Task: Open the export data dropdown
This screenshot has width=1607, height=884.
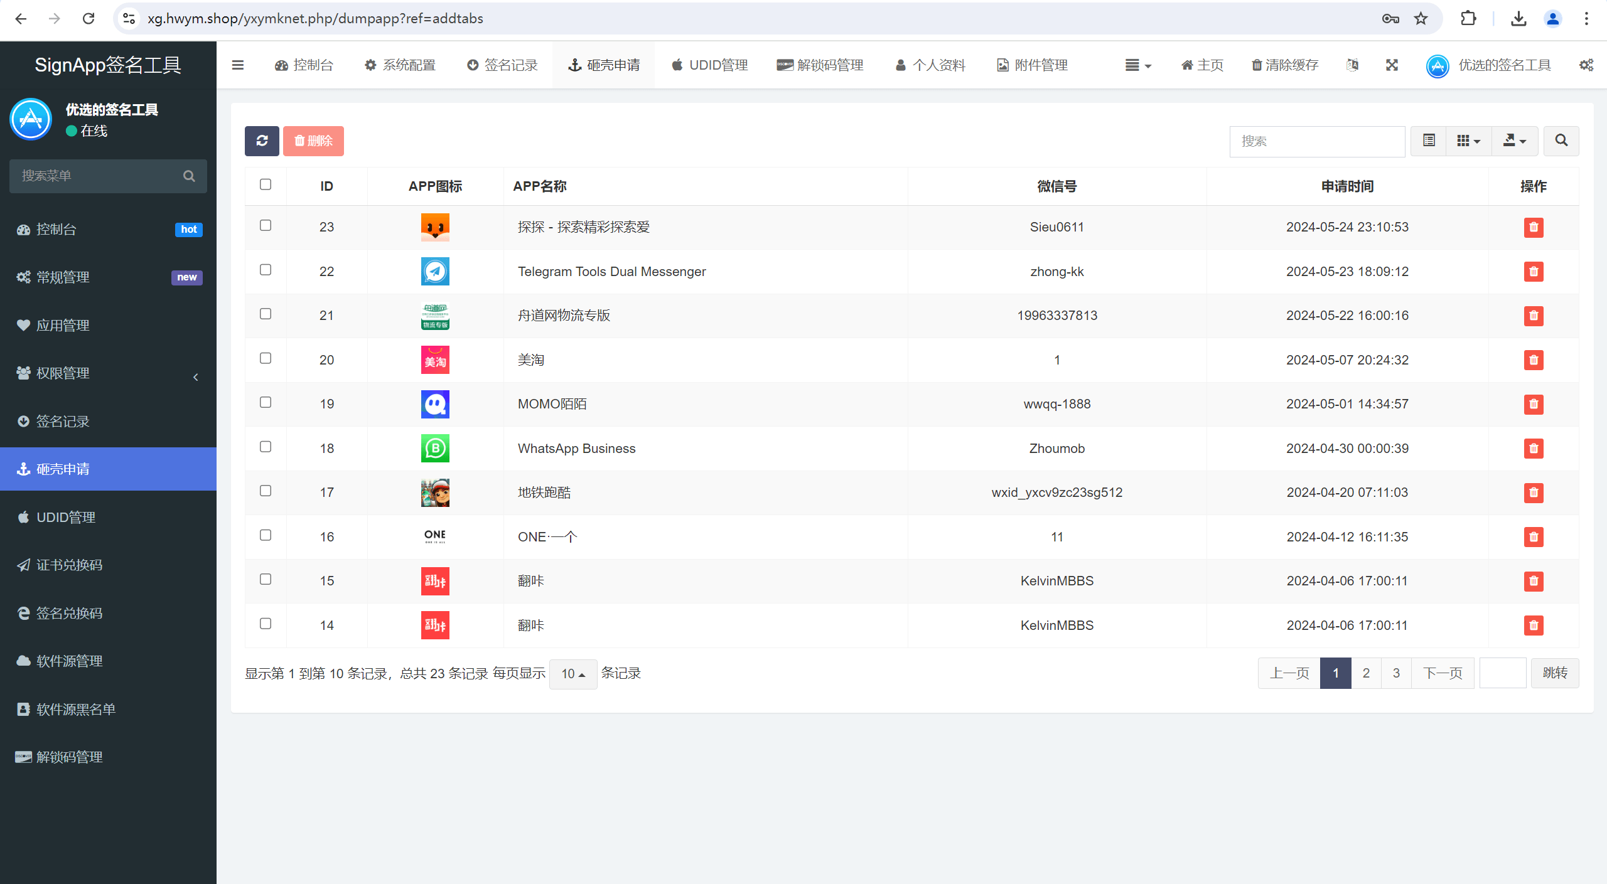Action: coord(1514,141)
